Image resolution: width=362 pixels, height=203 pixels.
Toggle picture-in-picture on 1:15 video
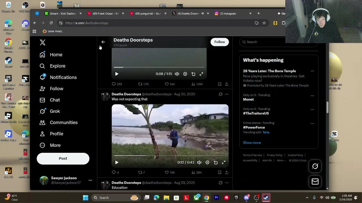193,74
